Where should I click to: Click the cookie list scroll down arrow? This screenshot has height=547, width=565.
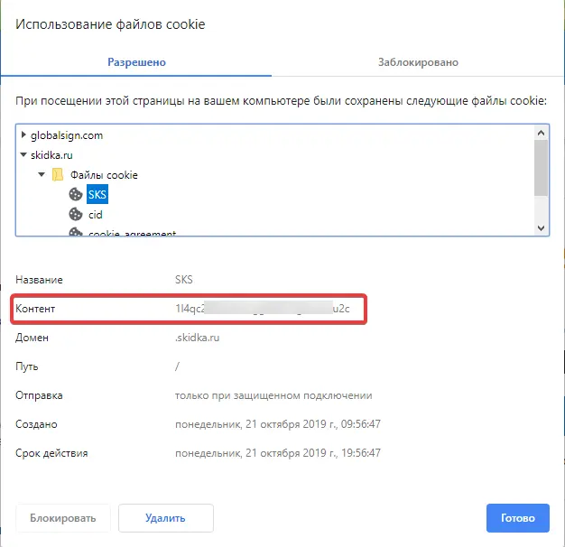[x=541, y=227]
